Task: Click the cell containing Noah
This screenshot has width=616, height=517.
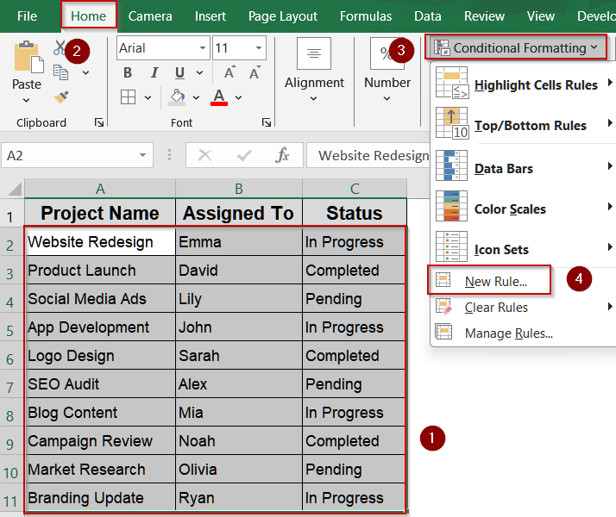Action: pos(239,441)
